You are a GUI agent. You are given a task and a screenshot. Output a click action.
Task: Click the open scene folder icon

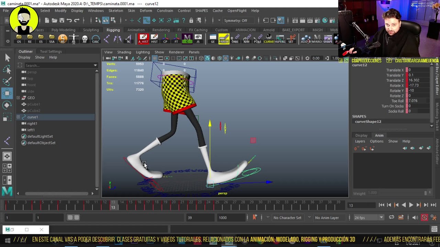click(54, 21)
